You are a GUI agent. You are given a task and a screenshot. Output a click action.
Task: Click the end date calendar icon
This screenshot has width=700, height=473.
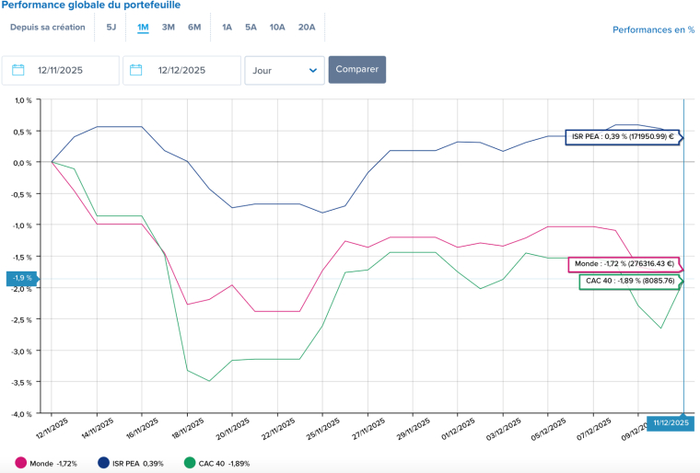(x=137, y=70)
